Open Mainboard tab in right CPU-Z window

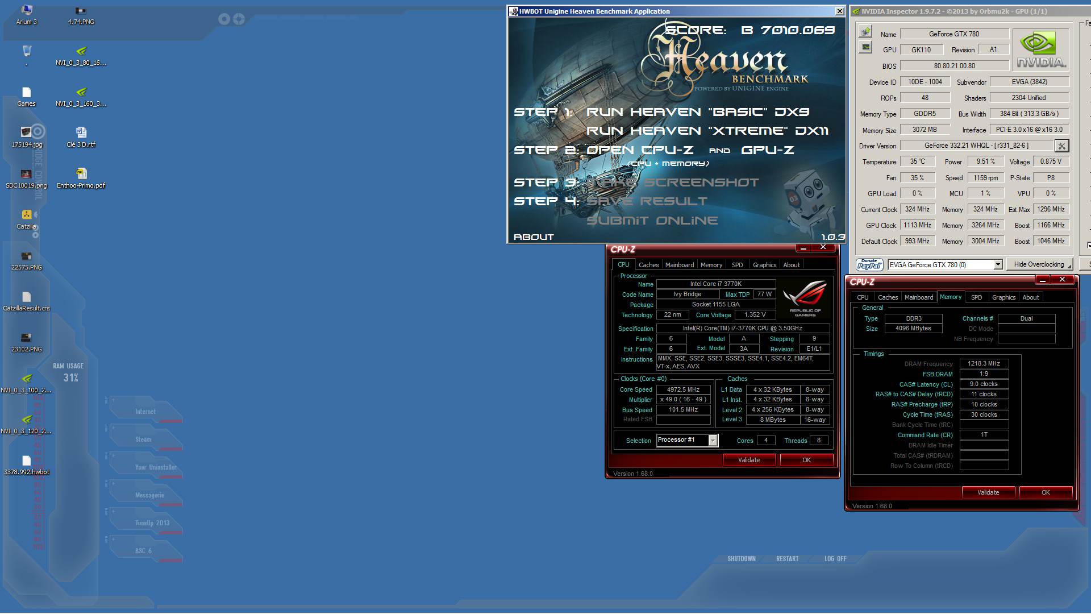coord(919,297)
